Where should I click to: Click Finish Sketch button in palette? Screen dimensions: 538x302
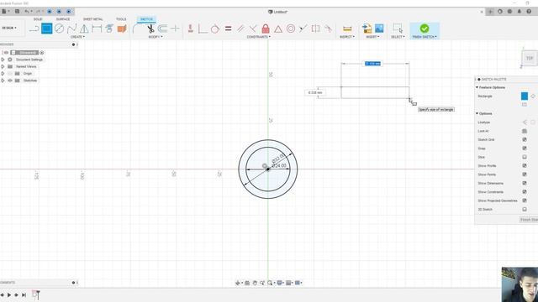(x=529, y=220)
